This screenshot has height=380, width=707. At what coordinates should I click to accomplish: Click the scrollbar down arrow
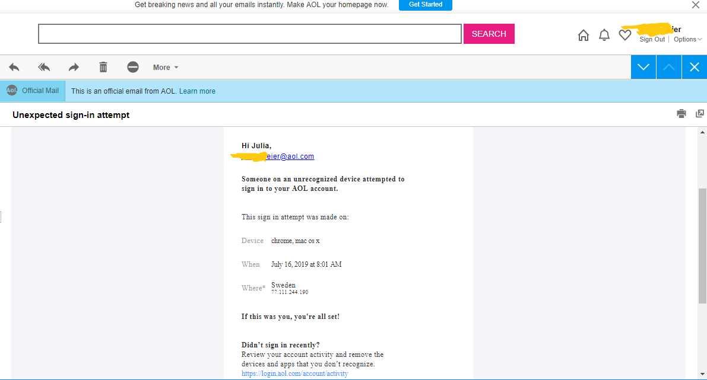tap(702, 374)
